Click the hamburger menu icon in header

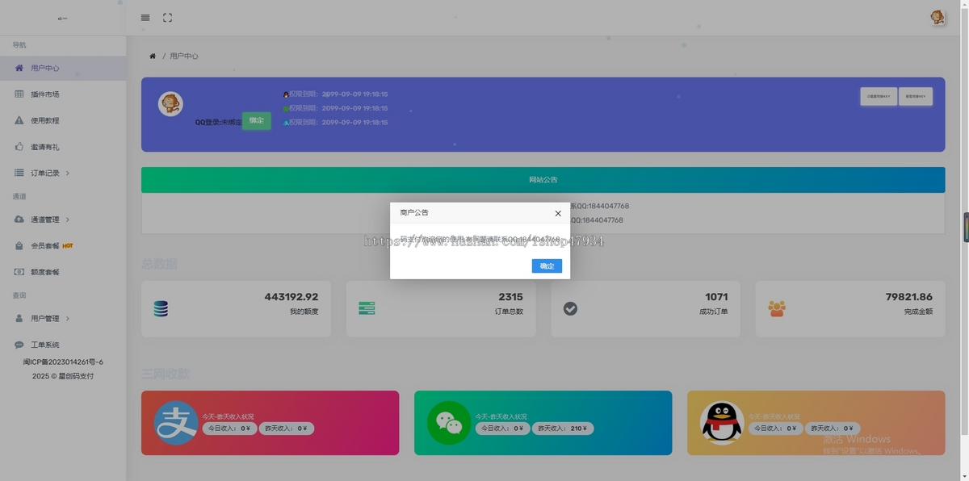145,17
